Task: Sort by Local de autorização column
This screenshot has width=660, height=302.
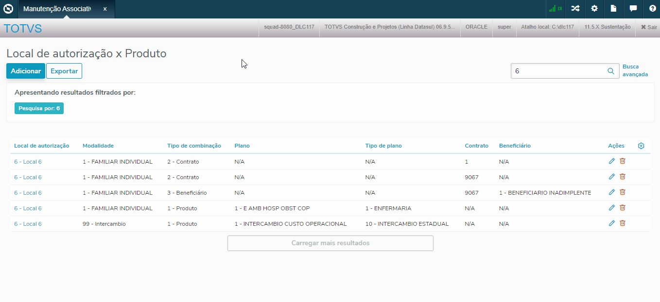Action: (42, 146)
